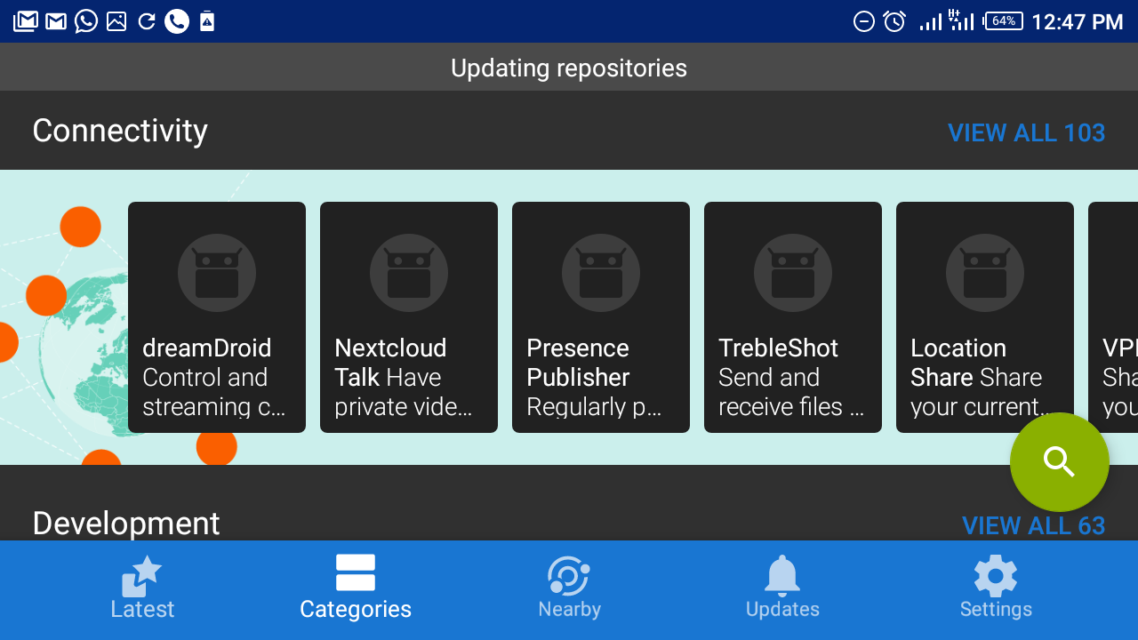Select the Connectivity category heading

pyautogui.click(x=120, y=131)
